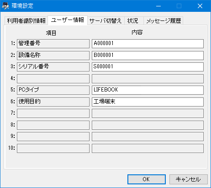Image resolution: width=211 pixels, height=188 pixels.
Task: Click the PCタイプ item field
Action: click(x=53, y=90)
